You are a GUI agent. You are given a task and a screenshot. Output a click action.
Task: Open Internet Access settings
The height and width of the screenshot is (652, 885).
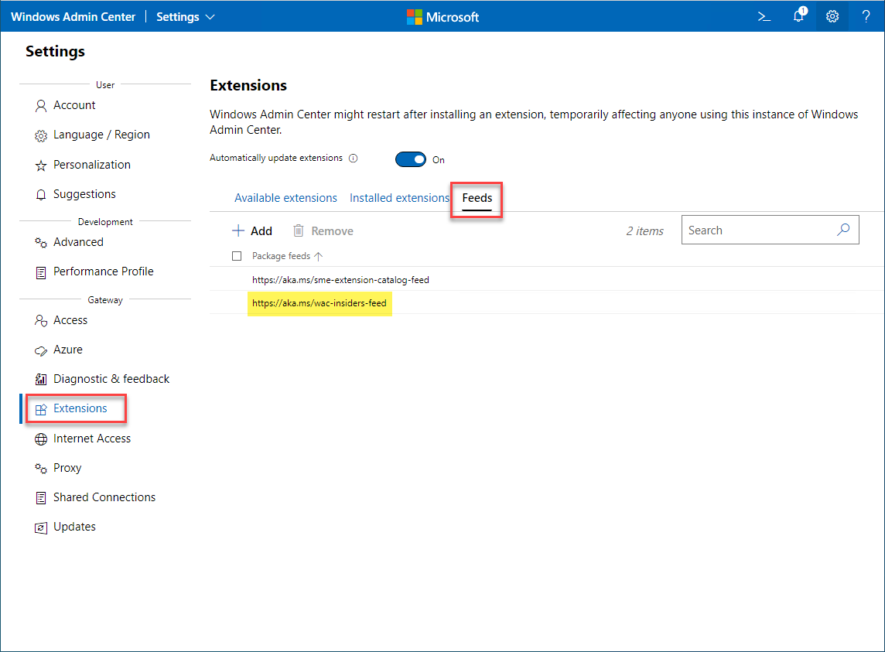pos(91,438)
